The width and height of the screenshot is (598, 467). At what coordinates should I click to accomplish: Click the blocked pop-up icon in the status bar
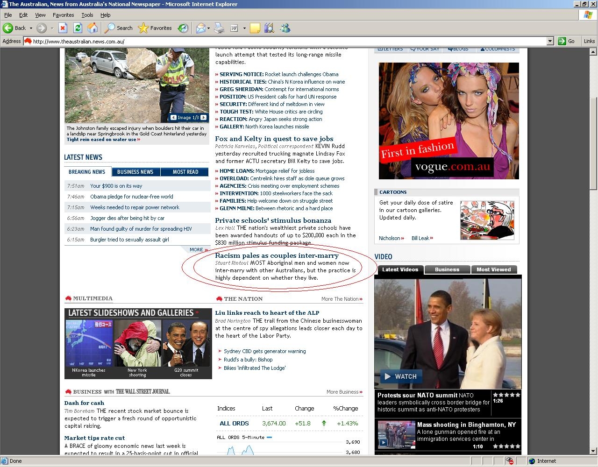pos(510,461)
